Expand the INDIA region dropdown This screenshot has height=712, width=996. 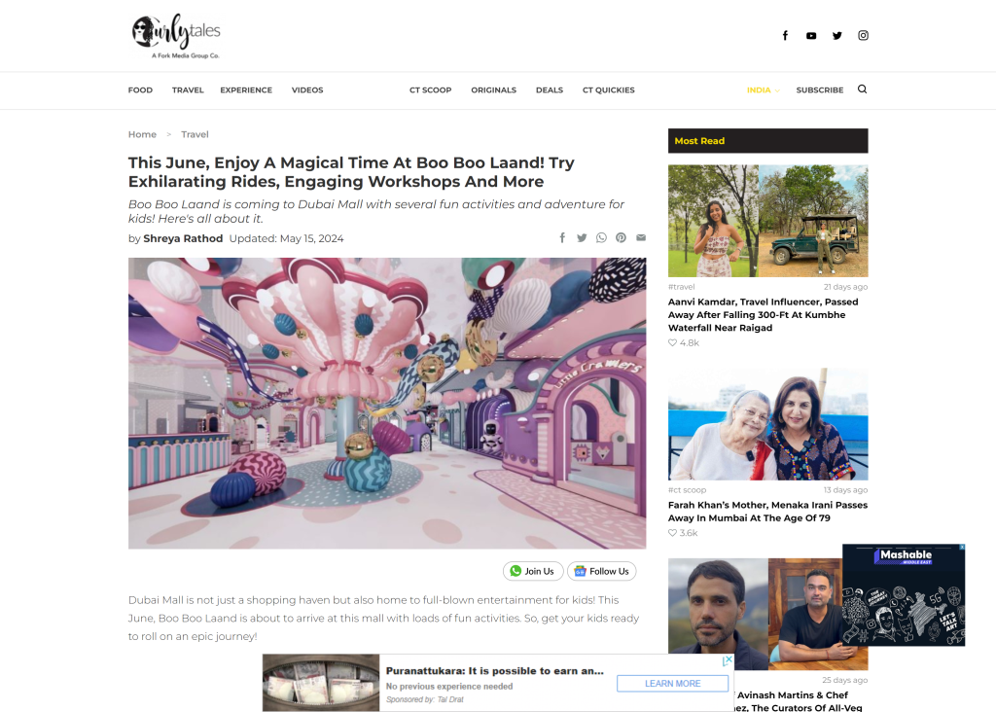763,90
